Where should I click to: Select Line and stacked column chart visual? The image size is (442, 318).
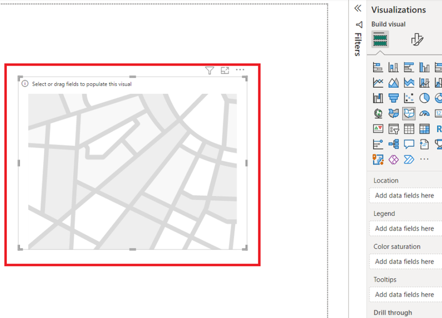tap(424, 83)
